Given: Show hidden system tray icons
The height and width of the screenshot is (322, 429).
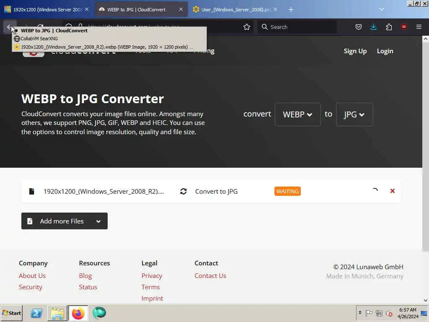Looking at the screenshot, I should [x=360, y=313].
